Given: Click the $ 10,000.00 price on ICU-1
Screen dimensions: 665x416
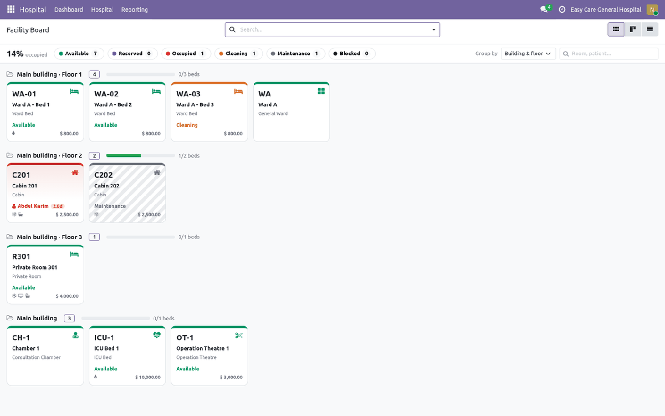Looking at the screenshot, I should click(x=148, y=378).
